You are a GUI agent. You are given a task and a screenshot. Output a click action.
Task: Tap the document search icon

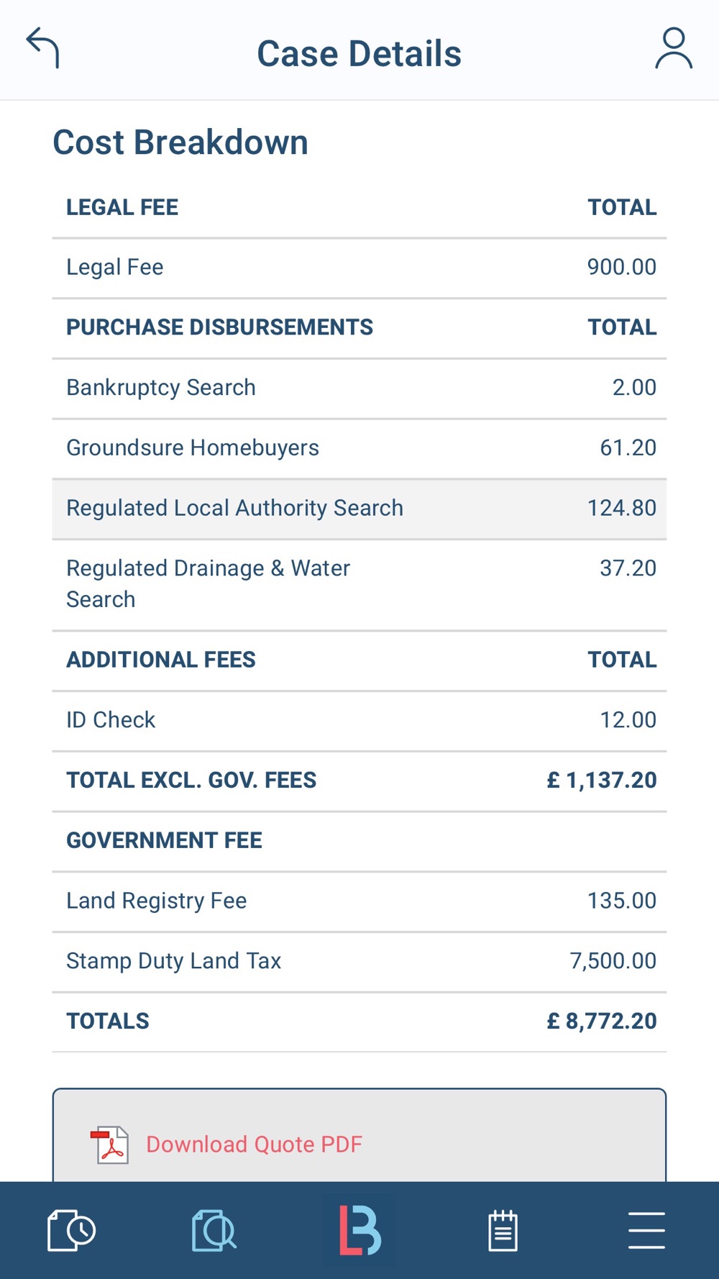tap(214, 1230)
